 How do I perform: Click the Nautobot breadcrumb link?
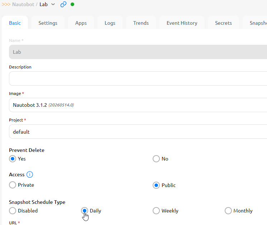click(x=23, y=4)
